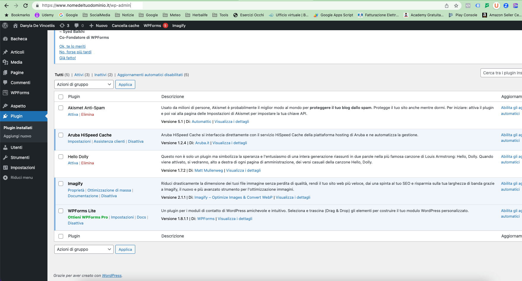Open the top Azioni di gruppo dropdown
522x281 pixels.
coord(84,84)
